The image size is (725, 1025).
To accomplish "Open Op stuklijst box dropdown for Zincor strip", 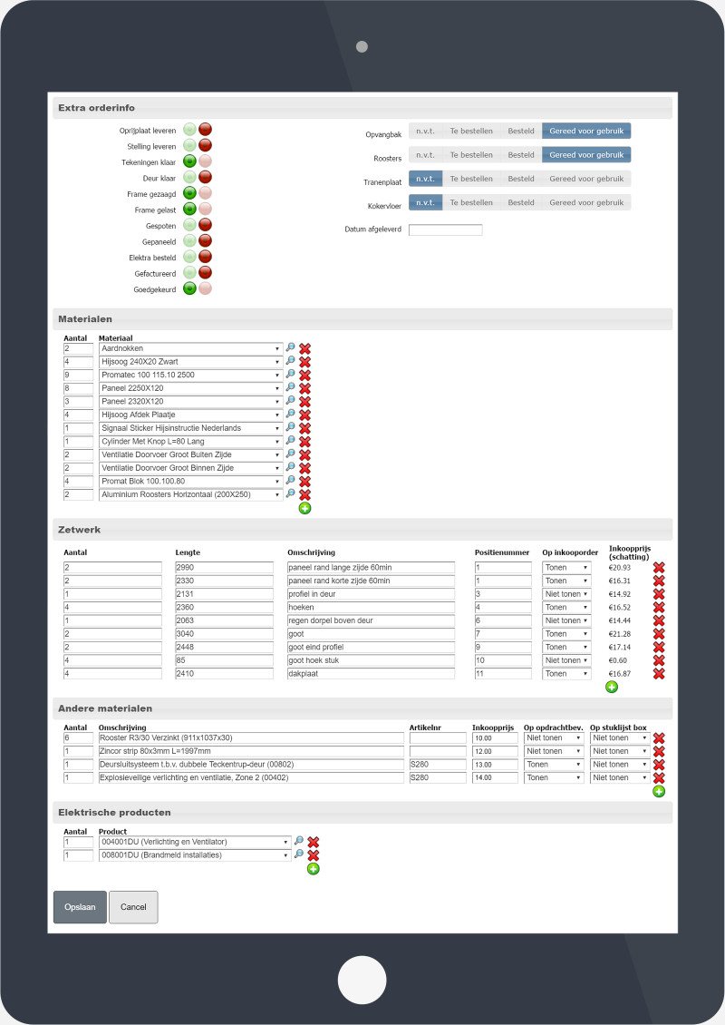I will [x=620, y=751].
